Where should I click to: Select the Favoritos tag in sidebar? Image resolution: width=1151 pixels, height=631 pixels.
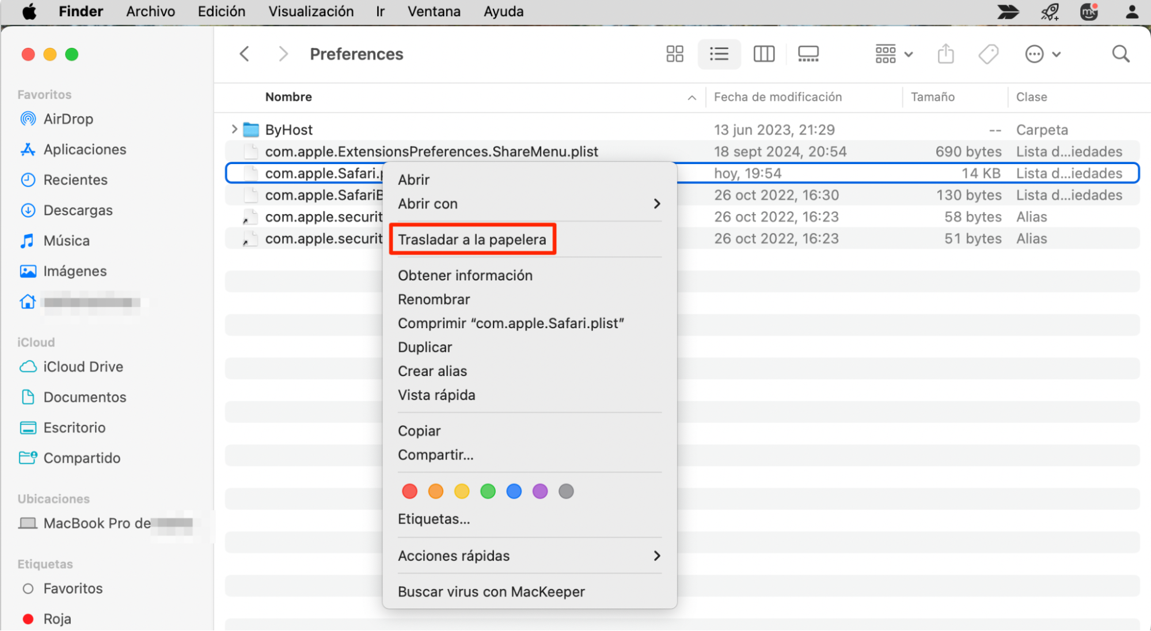tap(62, 589)
